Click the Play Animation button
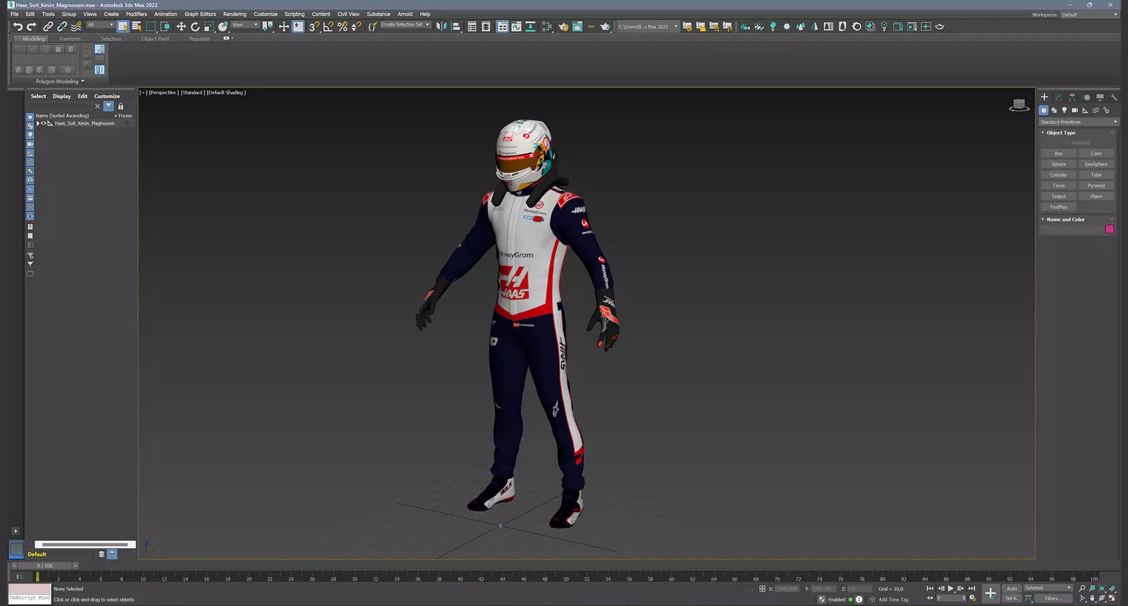The height and width of the screenshot is (606, 1128). pos(951,588)
